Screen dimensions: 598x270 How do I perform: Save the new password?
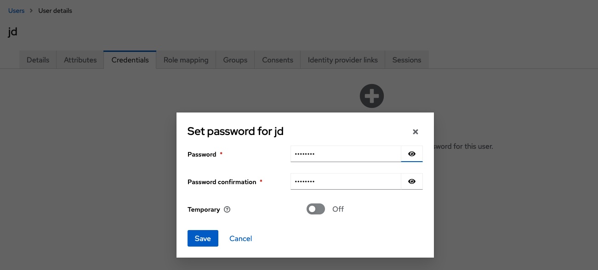[x=203, y=238]
